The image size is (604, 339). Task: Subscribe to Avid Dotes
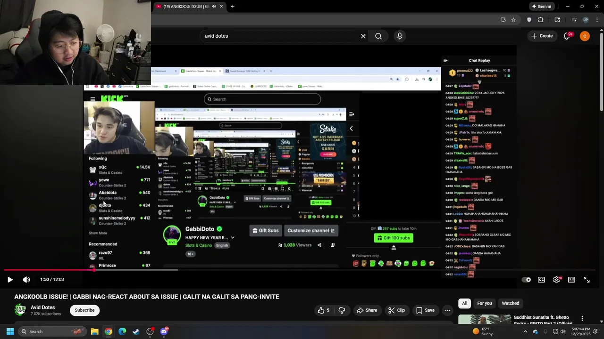84,310
